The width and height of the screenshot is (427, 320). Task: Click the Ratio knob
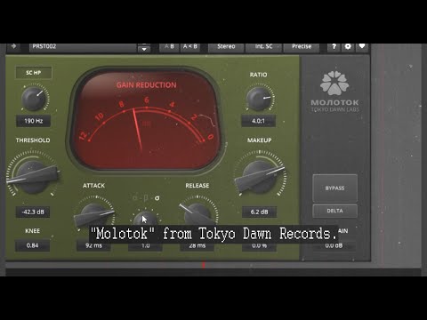coord(259,98)
